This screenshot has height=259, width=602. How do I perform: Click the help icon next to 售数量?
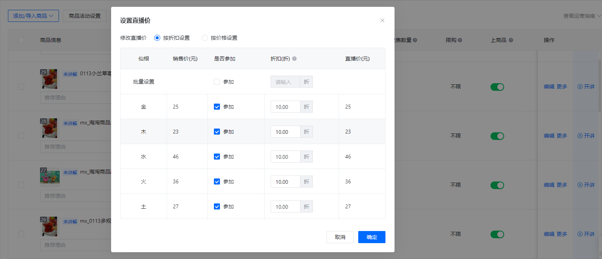point(415,40)
